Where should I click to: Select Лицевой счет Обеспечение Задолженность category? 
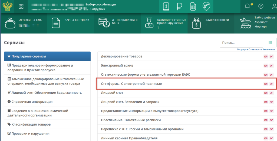tap(47, 92)
